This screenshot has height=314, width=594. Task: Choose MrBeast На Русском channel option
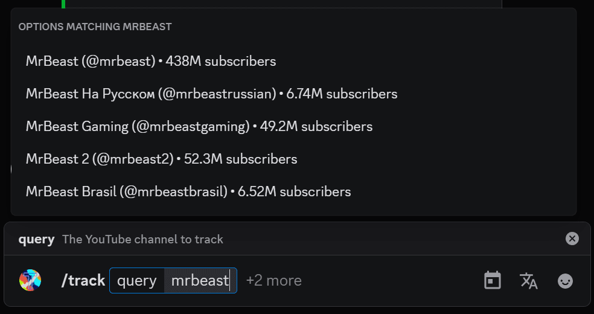(211, 94)
